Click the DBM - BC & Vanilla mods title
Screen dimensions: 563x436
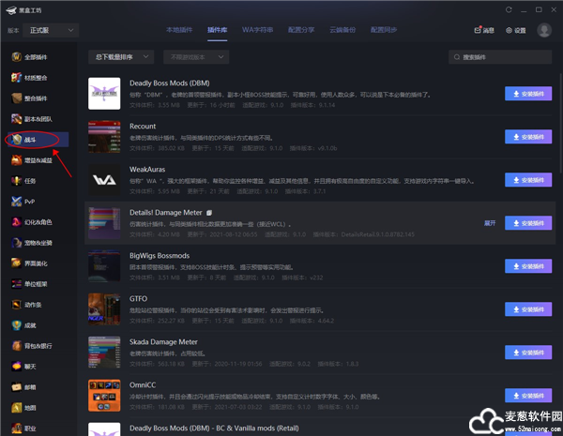(x=214, y=428)
